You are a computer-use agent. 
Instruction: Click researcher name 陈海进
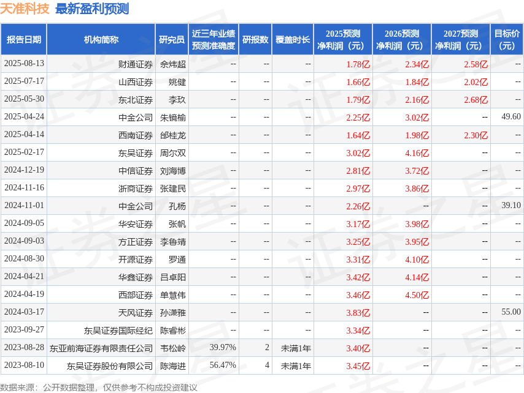coord(173,366)
